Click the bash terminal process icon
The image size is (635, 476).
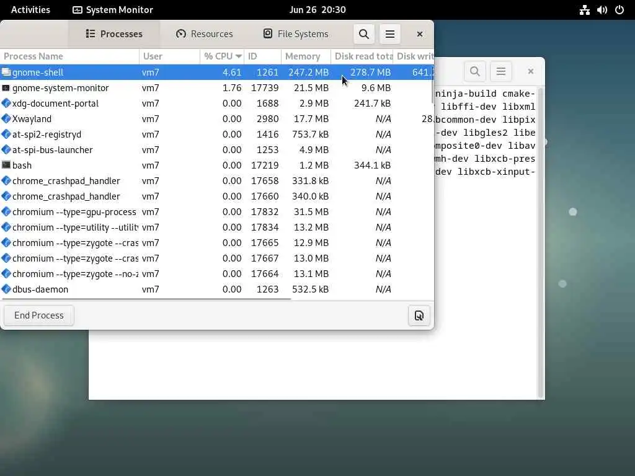(6, 165)
